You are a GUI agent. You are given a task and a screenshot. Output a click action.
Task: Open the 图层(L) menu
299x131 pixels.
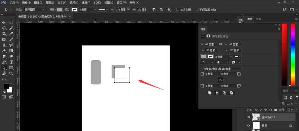tap(50, 2)
